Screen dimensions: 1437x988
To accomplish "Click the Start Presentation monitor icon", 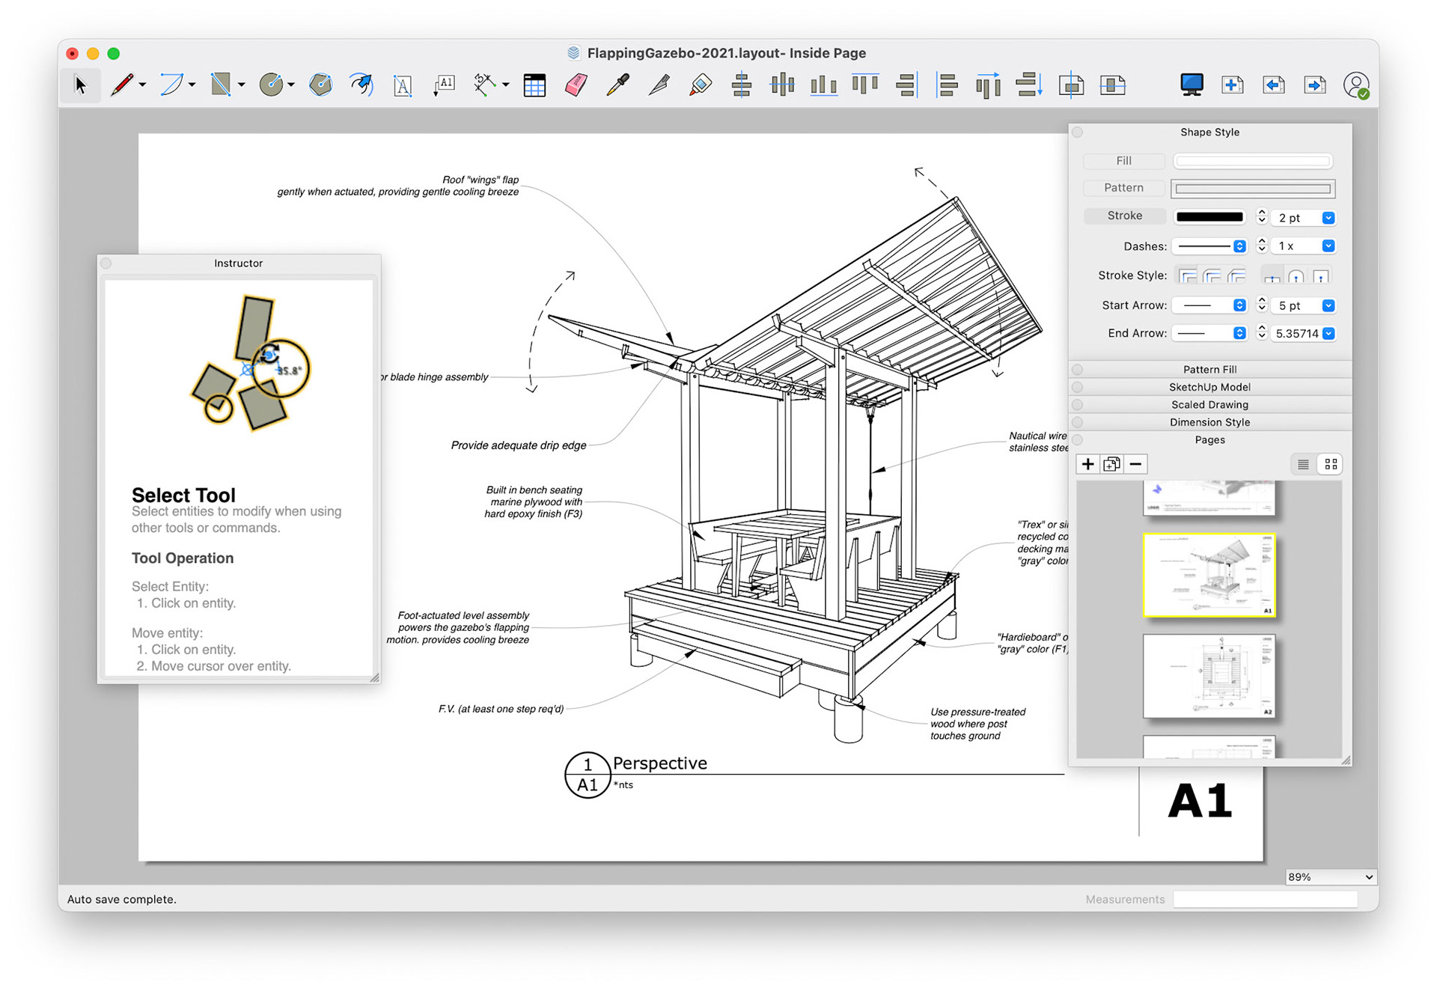I will (1191, 85).
